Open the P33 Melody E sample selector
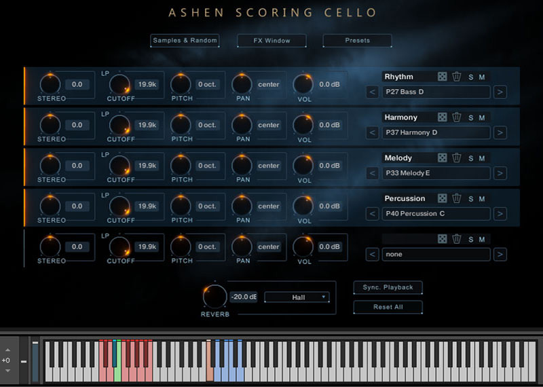The image size is (543, 387). 436,173
